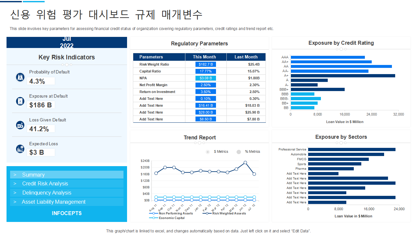Open Delinquency Analysis section
Viewport: 417px width, 235px height.
67,193
